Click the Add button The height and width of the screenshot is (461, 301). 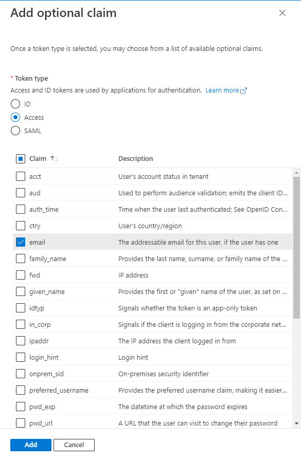pyautogui.click(x=31, y=445)
